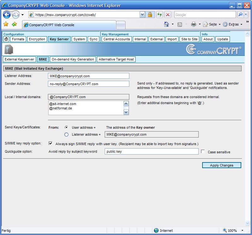
Task: Edit the Sender Address field
Action: tap(89, 84)
